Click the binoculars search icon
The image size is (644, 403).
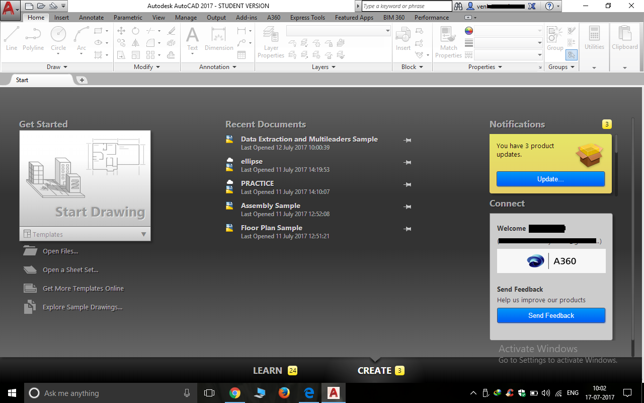pos(458,6)
